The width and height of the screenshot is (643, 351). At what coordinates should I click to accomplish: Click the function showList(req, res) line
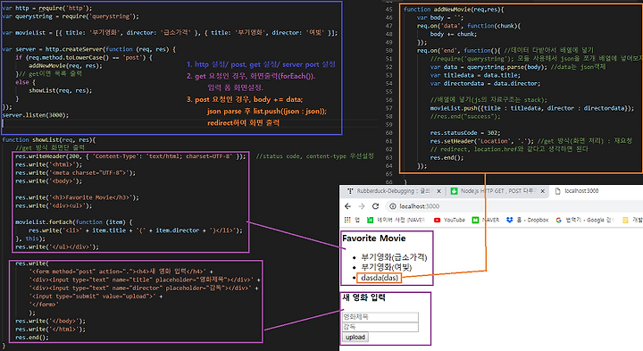pos(49,140)
